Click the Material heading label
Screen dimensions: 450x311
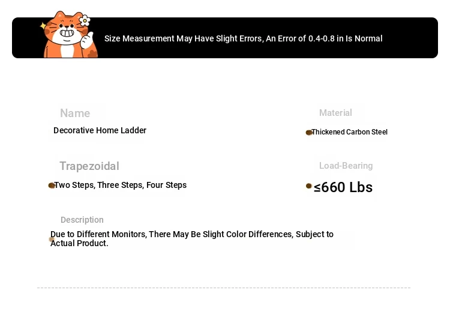[x=335, y=113]
